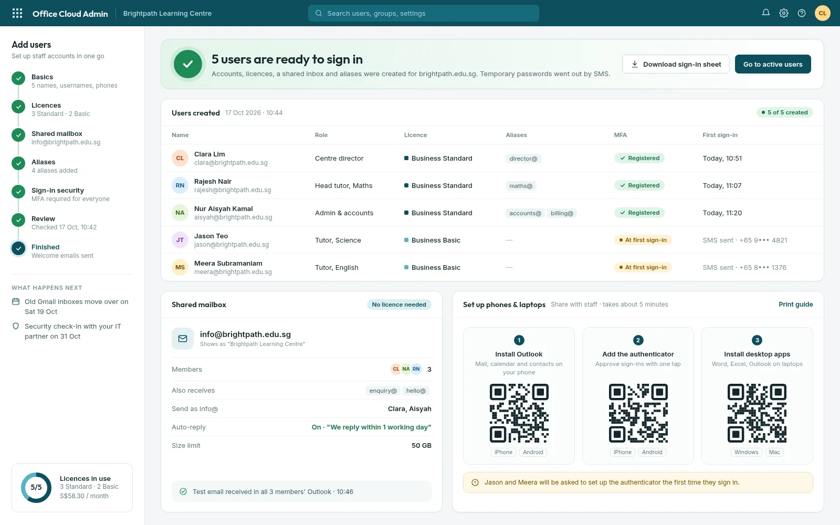Viewport: 840px width, 525px height.
Task: Click Meera Subramaniam's MS avatar
Action: [x=180, y=267]
